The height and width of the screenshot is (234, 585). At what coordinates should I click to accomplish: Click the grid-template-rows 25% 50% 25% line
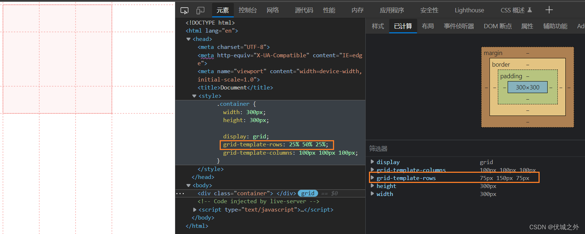276,145
